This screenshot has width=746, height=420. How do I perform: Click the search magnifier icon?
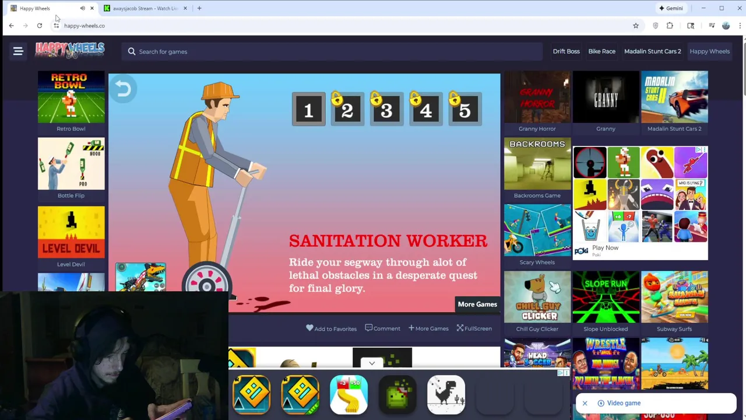pos(132,51)
